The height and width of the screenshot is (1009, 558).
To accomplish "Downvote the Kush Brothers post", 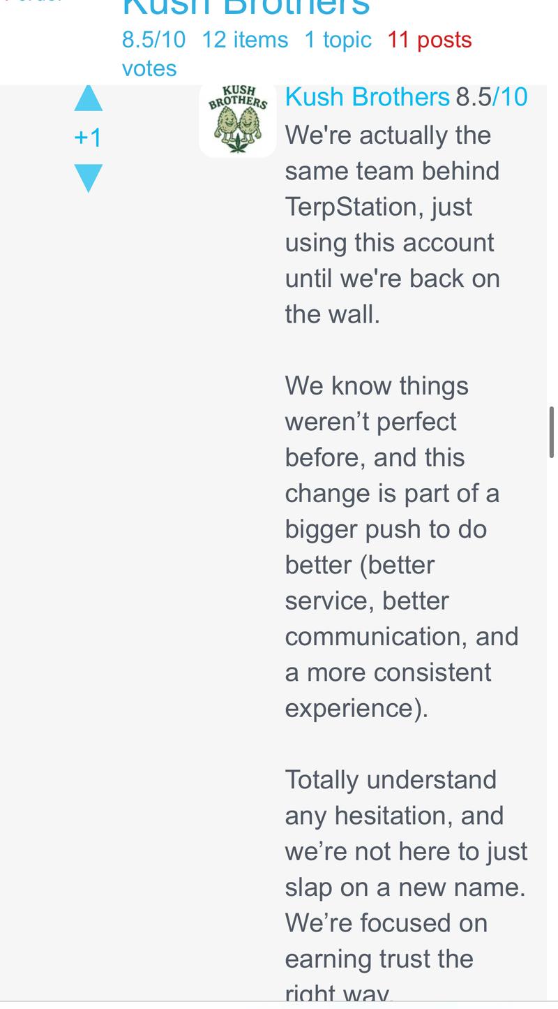I will pos(89,178).
